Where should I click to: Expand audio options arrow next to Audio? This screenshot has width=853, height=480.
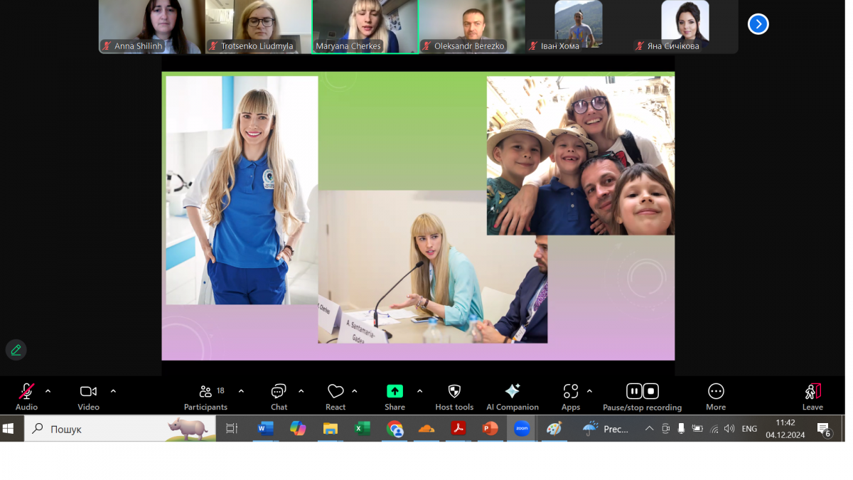click(x=48, y=391)
